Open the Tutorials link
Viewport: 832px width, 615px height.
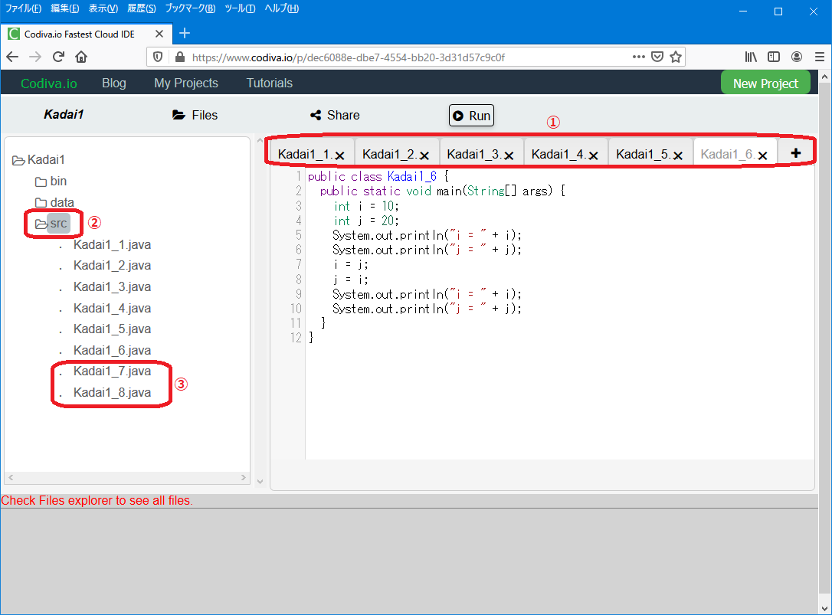269,83
